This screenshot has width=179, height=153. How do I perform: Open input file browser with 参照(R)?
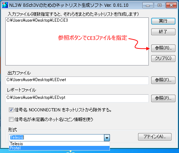click(x=163, y=48)
